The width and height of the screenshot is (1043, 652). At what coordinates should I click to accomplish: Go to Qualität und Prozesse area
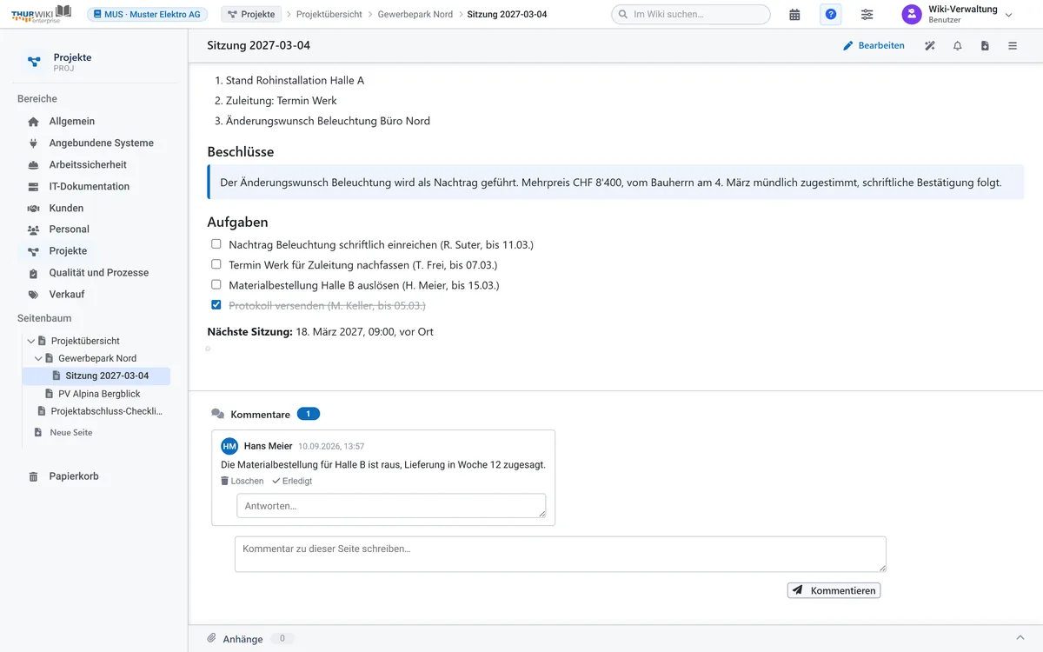[98, 272]
